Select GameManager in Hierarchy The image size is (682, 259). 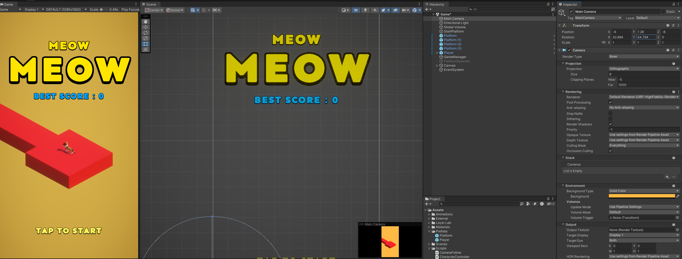click(455, 57)
